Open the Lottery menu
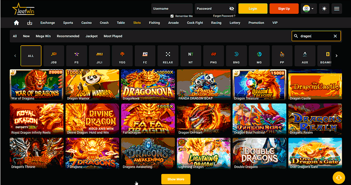Screen dimensions: 351x185 click(235, 23)
